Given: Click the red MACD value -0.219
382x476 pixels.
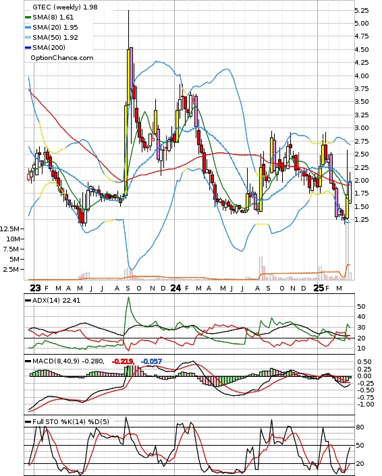Looking at the screenshot, I should (123, 361).
